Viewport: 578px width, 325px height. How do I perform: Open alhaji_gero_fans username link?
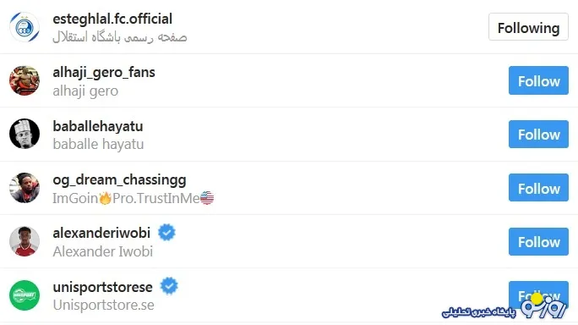[x=104, y=73]
